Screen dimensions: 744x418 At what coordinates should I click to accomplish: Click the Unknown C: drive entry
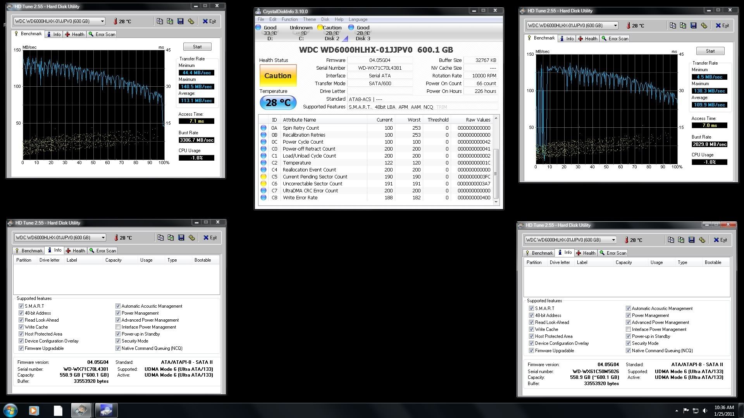tap(301, 33)
